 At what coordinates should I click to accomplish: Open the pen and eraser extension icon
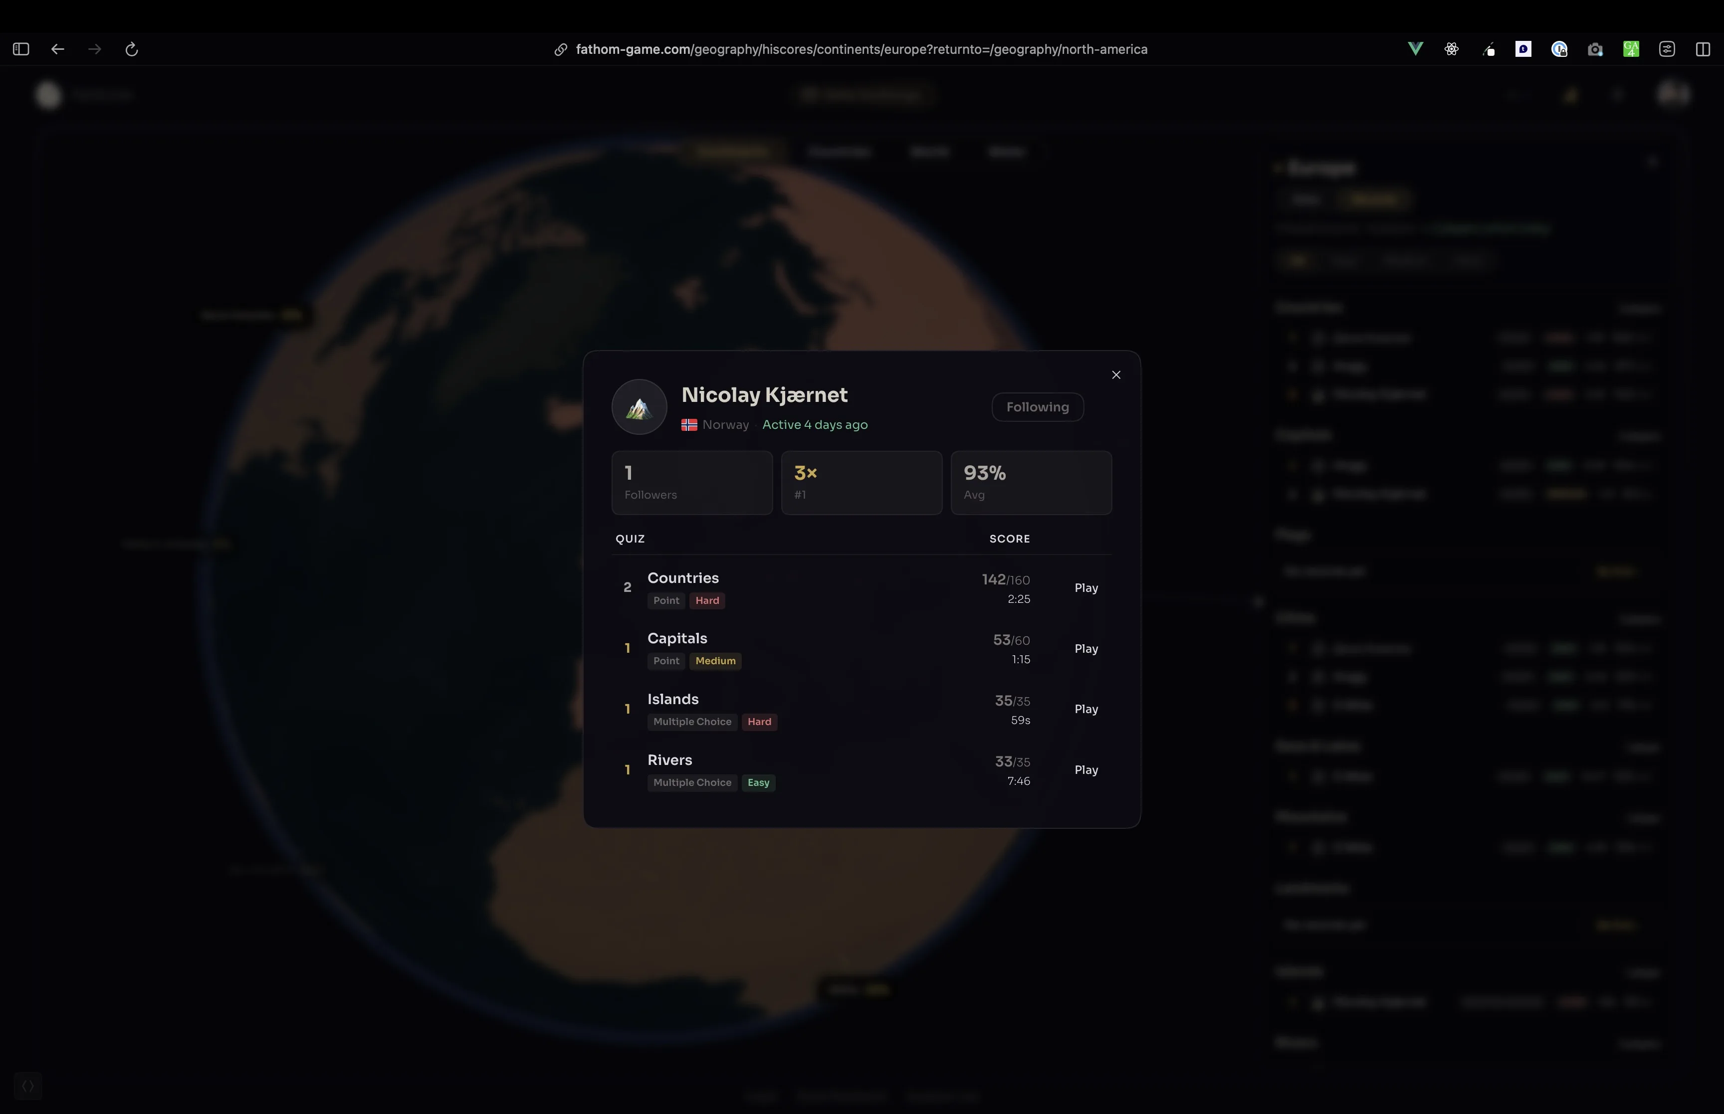pos(1488,49)
